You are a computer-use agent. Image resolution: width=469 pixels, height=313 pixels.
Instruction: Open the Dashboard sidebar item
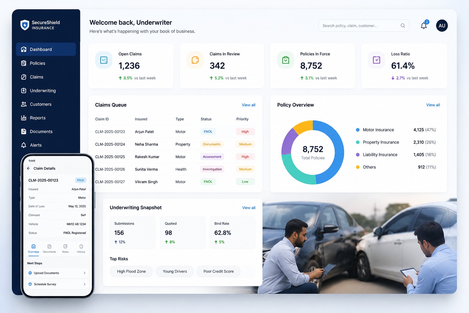tap(46, 49)
